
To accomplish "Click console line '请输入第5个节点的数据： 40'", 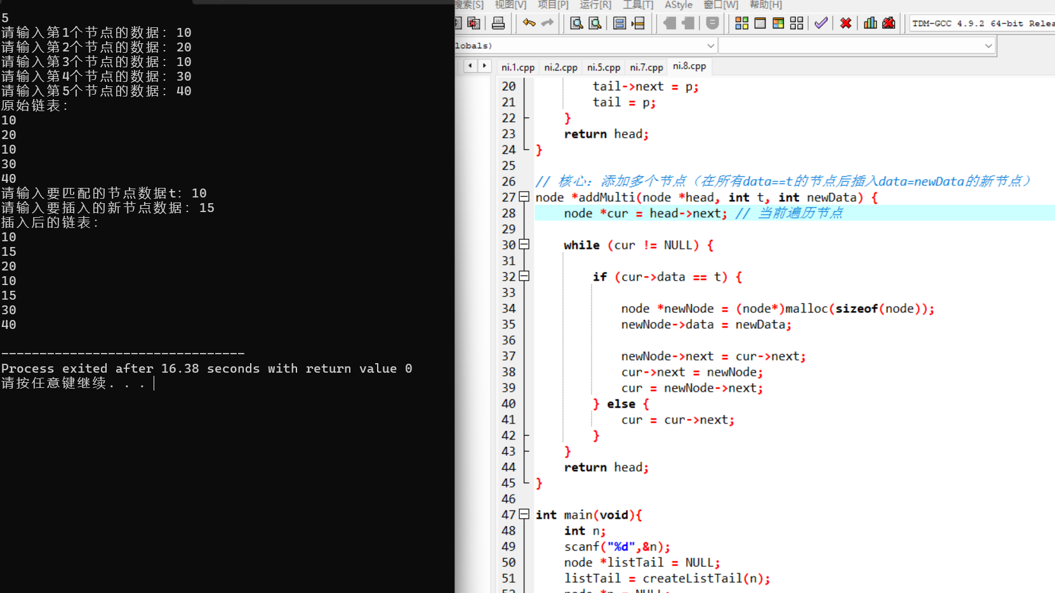I will click(96, 91).
